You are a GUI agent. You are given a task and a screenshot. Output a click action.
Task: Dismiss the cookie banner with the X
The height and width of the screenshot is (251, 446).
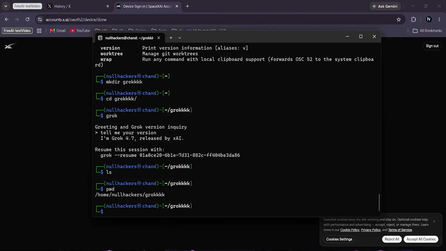pos(434,221)
